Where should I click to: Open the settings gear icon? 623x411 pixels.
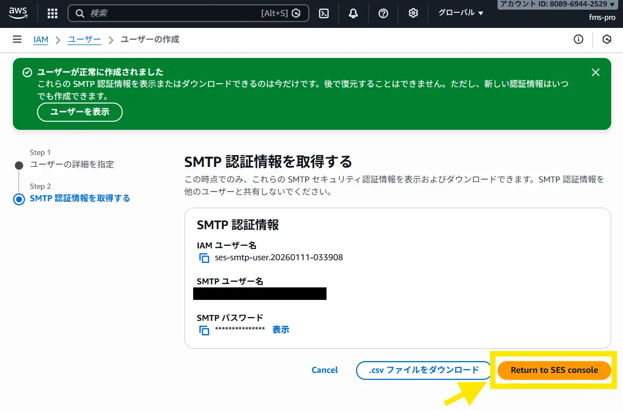click(x=413, y=13)
